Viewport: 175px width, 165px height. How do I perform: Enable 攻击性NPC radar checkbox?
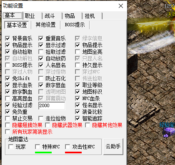(x=67, y=147)
